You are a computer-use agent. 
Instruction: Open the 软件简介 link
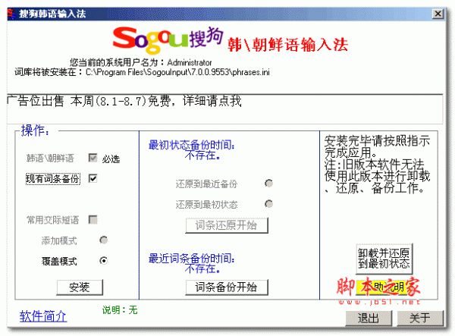coord(43,316)
